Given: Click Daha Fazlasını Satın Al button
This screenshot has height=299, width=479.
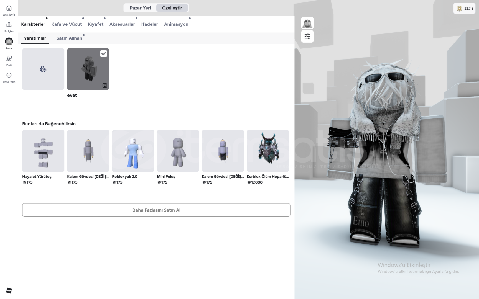Looking at the screenshot, I should pyautogui.click(x=156, y=210).
